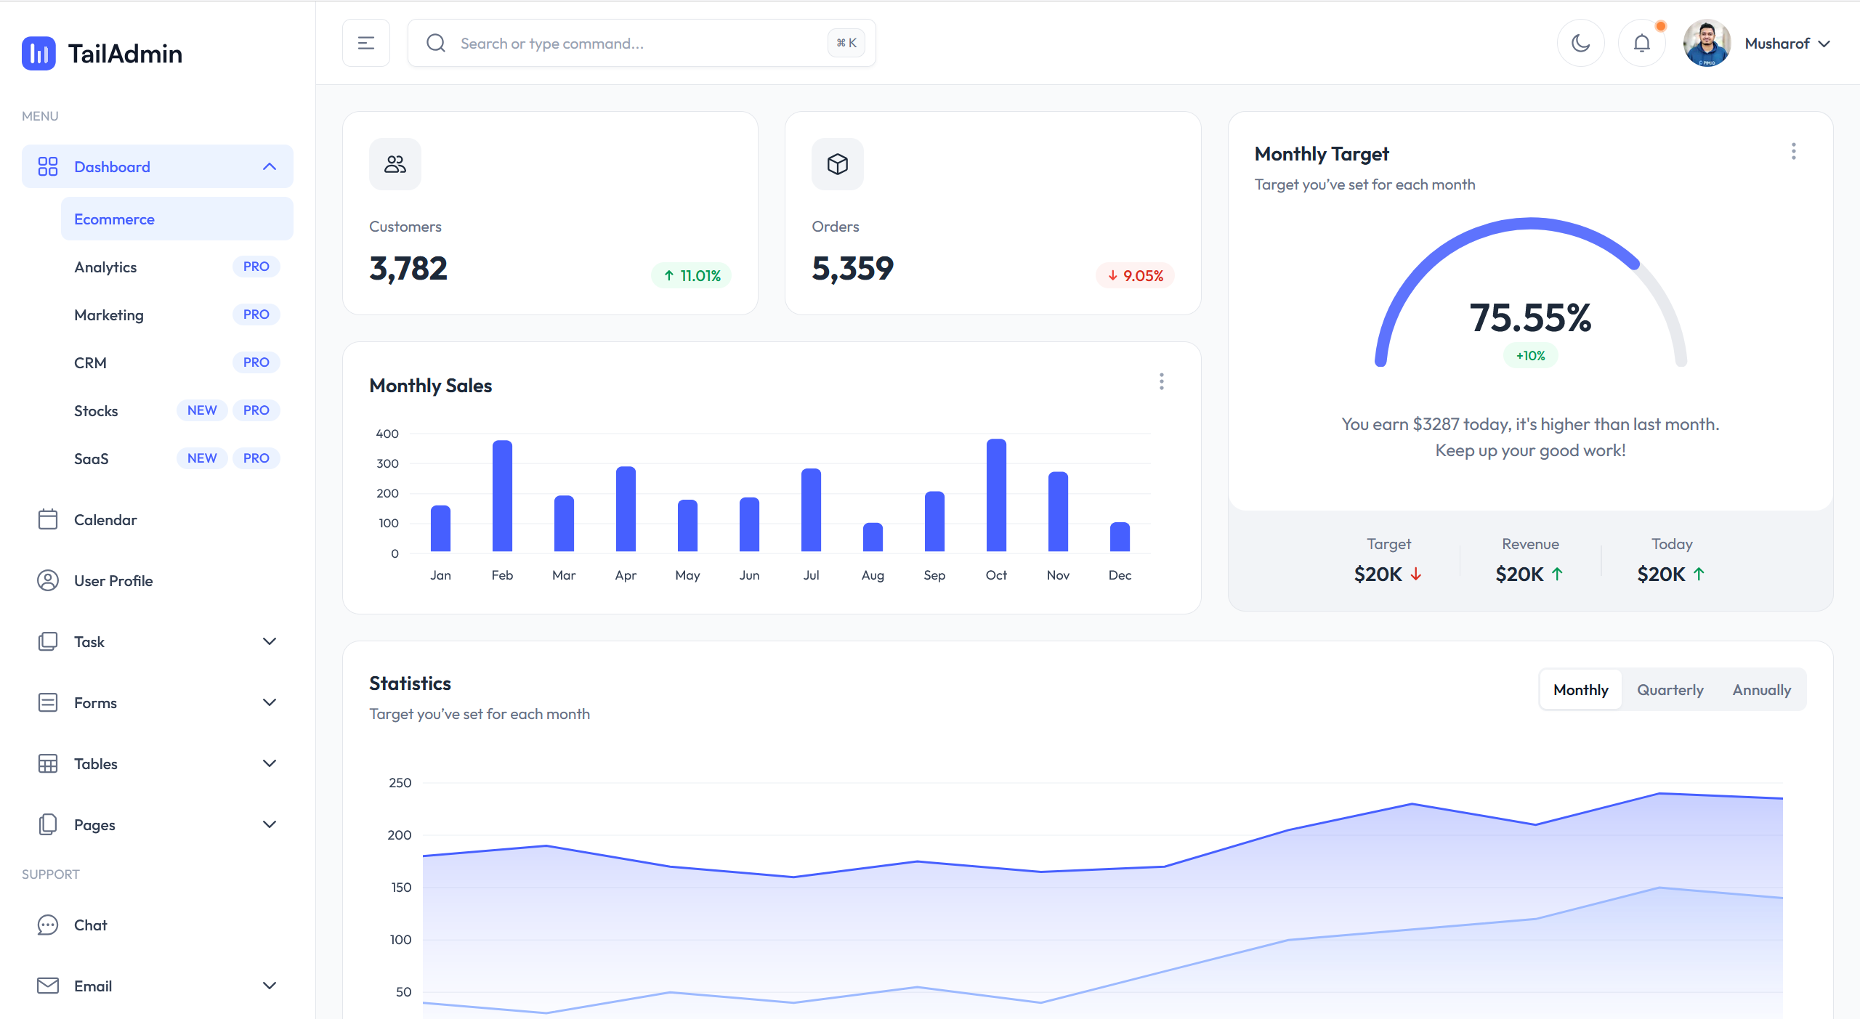Click the ⌘K shortcut badge

[x=846, y=43]
